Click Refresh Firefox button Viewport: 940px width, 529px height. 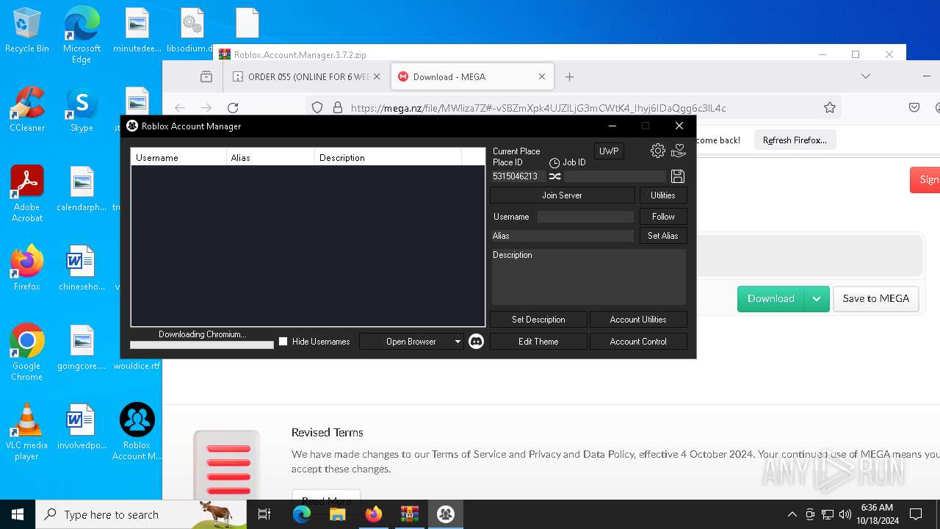coord(795,140)
